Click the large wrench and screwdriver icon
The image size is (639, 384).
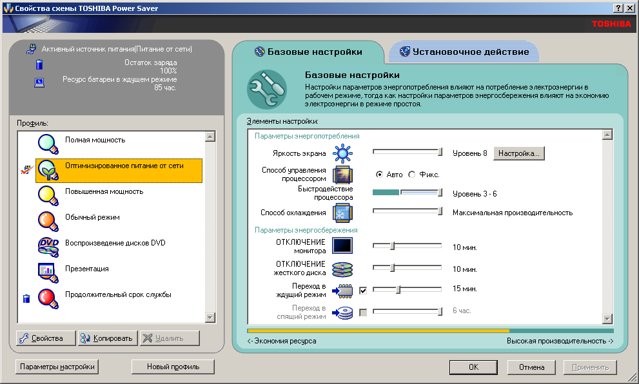(267, 90)
